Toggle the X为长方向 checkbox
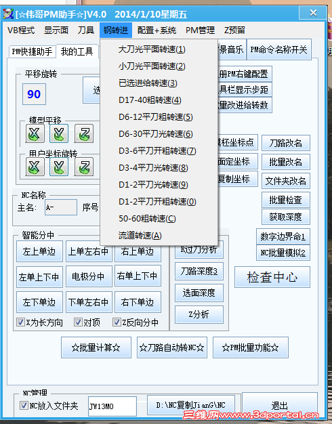This screenshot has width=332, height=424. 20,322
